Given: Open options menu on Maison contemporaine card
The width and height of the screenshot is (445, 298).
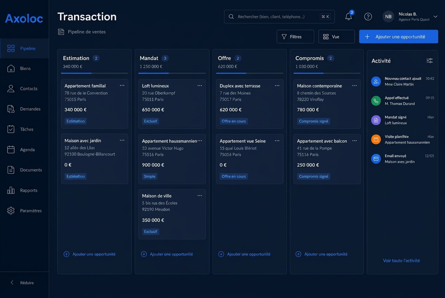Looking at the screenshot, I should (355, 86).
